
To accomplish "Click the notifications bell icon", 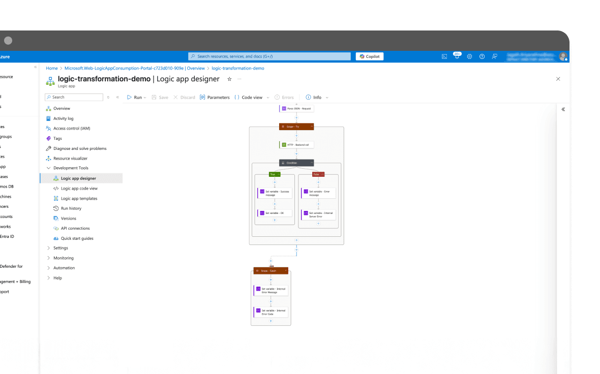I will (456, 56).
